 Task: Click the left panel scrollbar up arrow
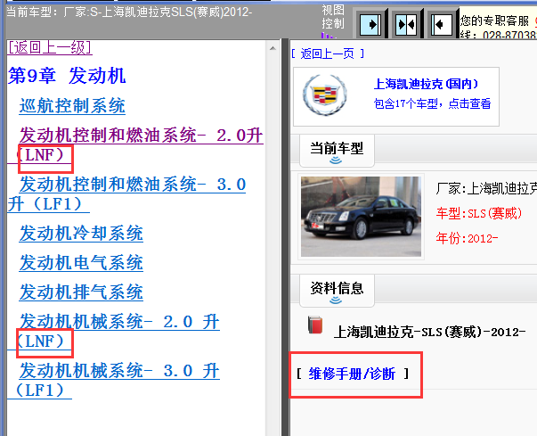[273, 48]
